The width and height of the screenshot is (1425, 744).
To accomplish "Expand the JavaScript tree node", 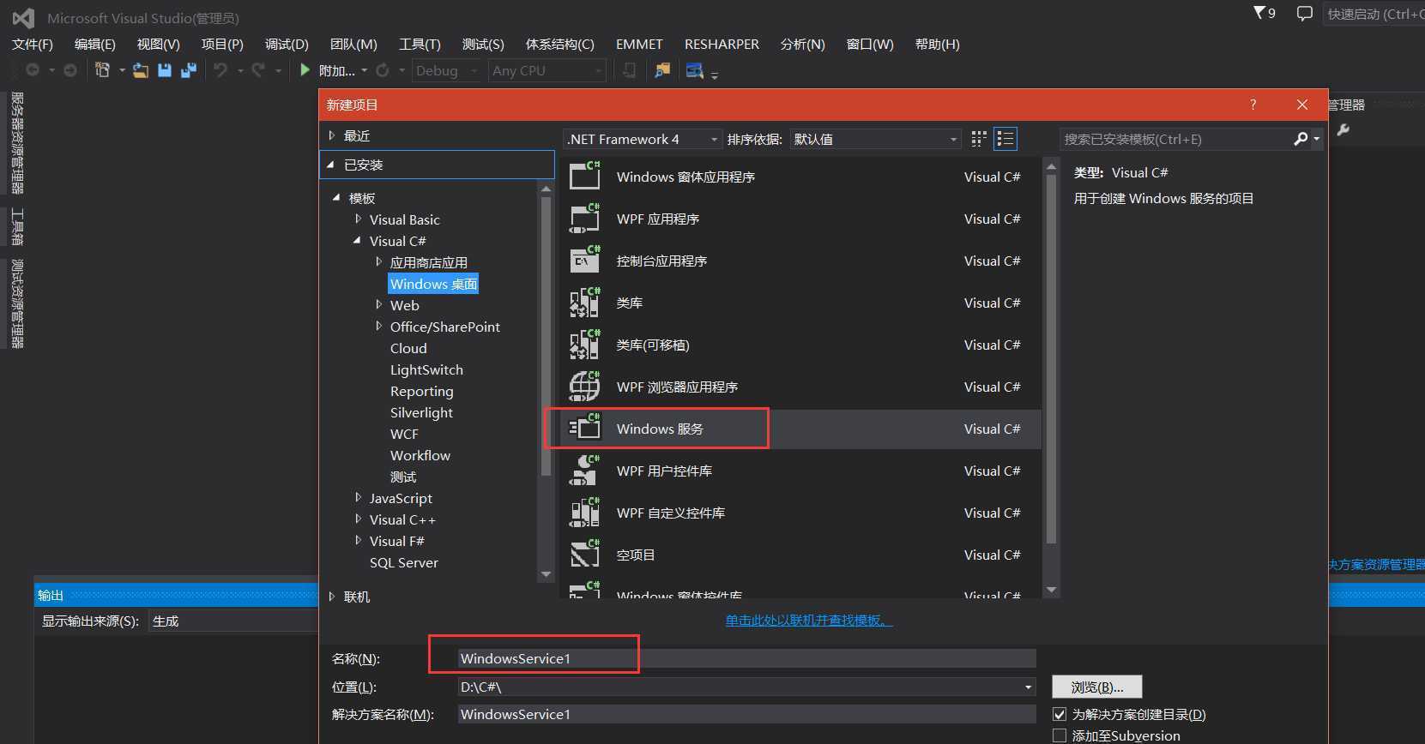I will point(359,498).
